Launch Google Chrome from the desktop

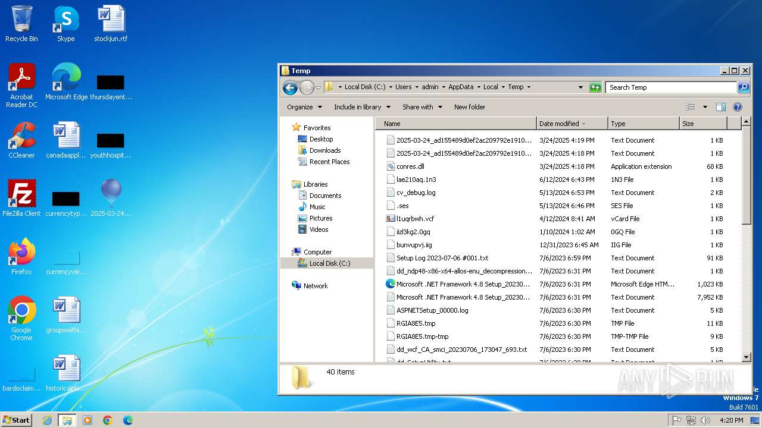tap(21, 319)
